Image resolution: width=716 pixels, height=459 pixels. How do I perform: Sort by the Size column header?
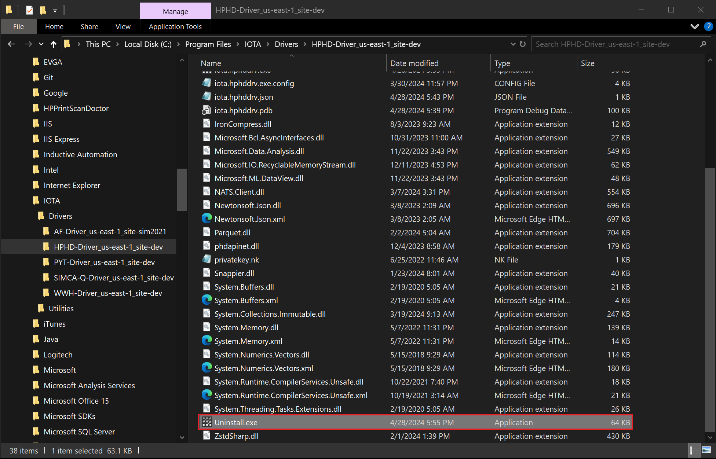tap(606, 63)
